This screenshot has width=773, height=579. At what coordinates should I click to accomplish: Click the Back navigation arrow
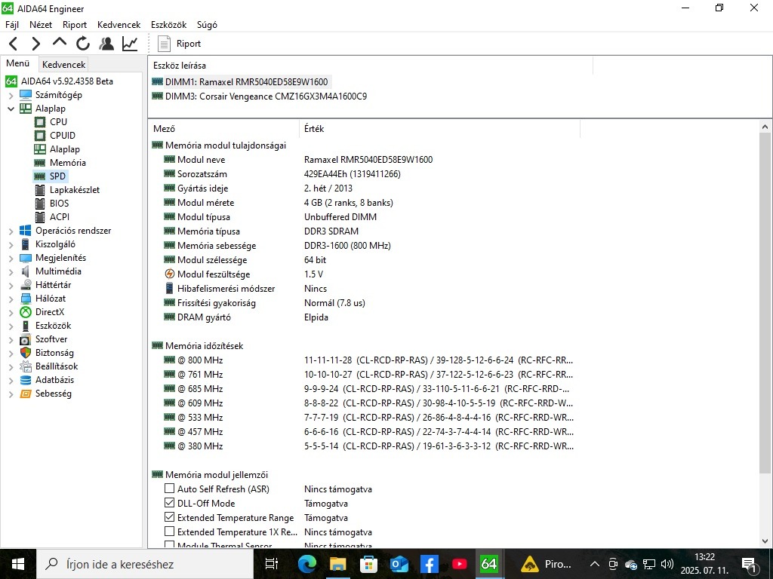[x=14, y=44]
